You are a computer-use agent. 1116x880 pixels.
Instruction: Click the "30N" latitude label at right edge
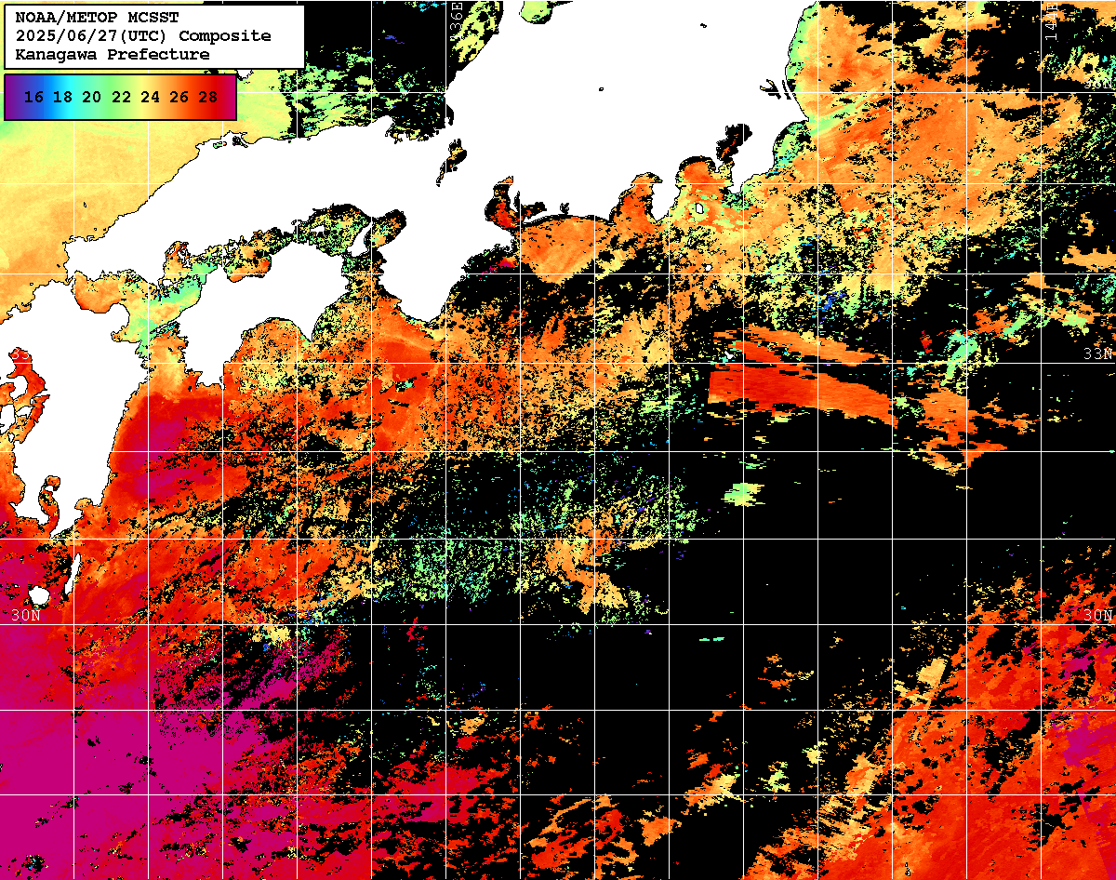(x=1099, y=616)
